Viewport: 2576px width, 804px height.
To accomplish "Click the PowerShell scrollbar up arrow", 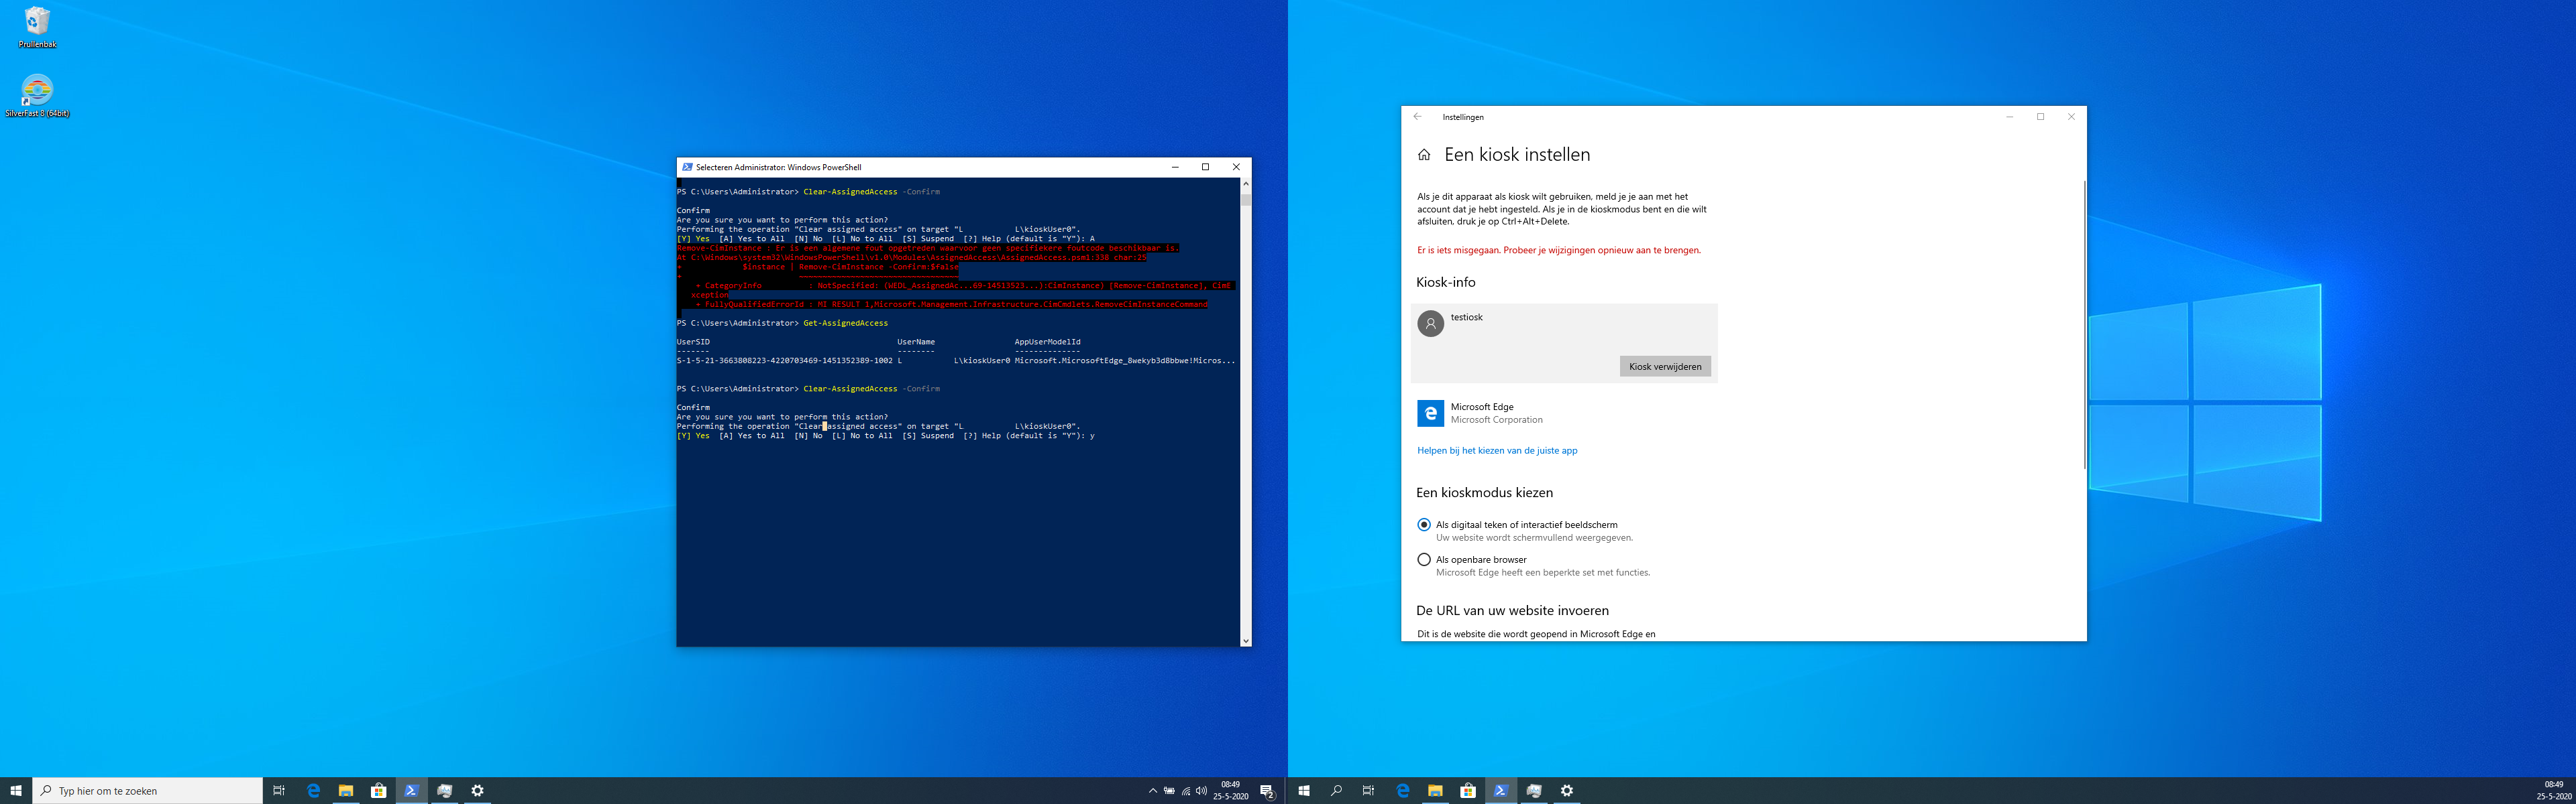I will point(1245,184).
